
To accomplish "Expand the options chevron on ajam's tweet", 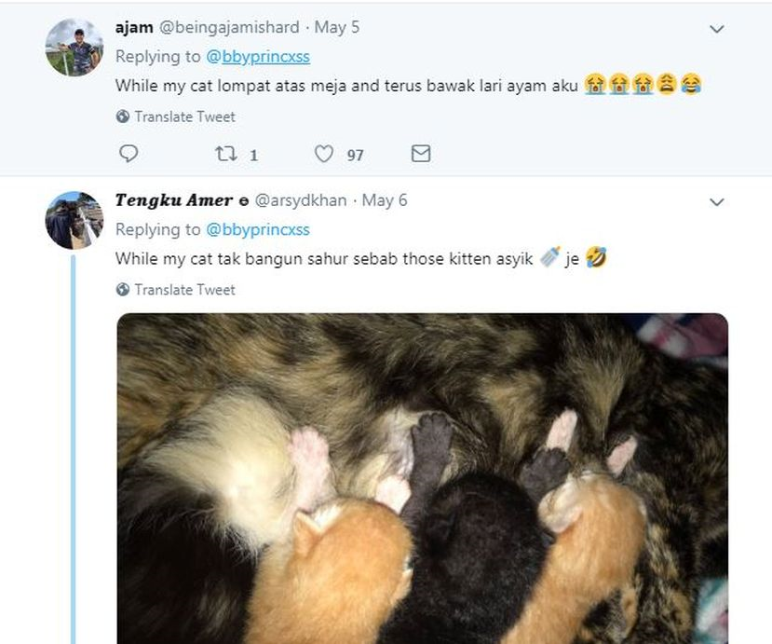I will point(716,29).
